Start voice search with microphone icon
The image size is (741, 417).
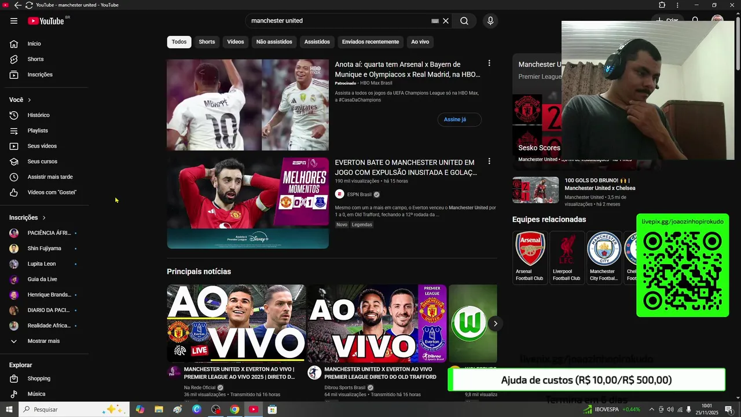point(490,21)
